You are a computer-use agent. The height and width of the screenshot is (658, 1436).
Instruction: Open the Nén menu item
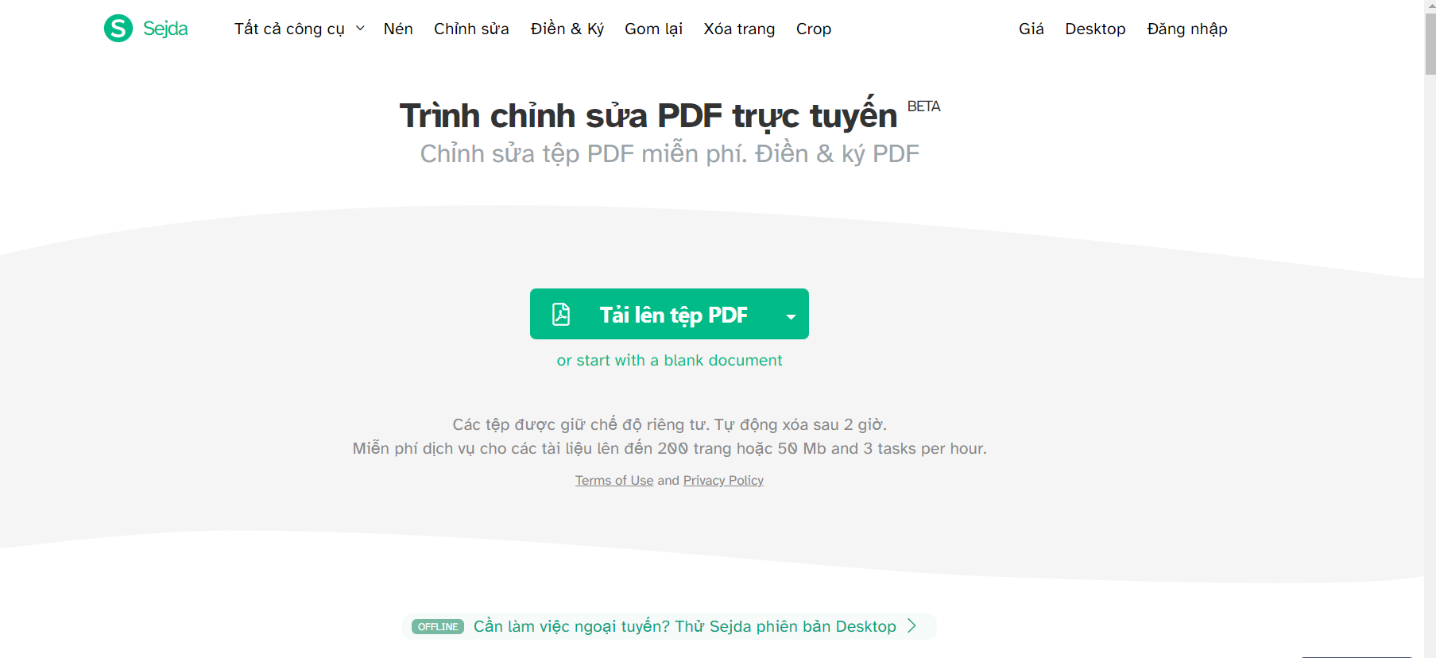coord(398,29)
